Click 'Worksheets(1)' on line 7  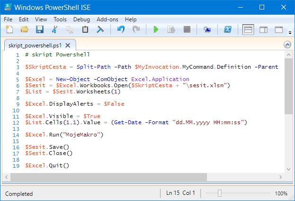click(x=98, y=91)
